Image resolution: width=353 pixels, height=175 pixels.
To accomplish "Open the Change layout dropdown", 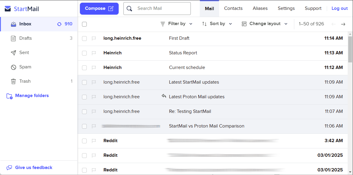I will pos(265,24).
